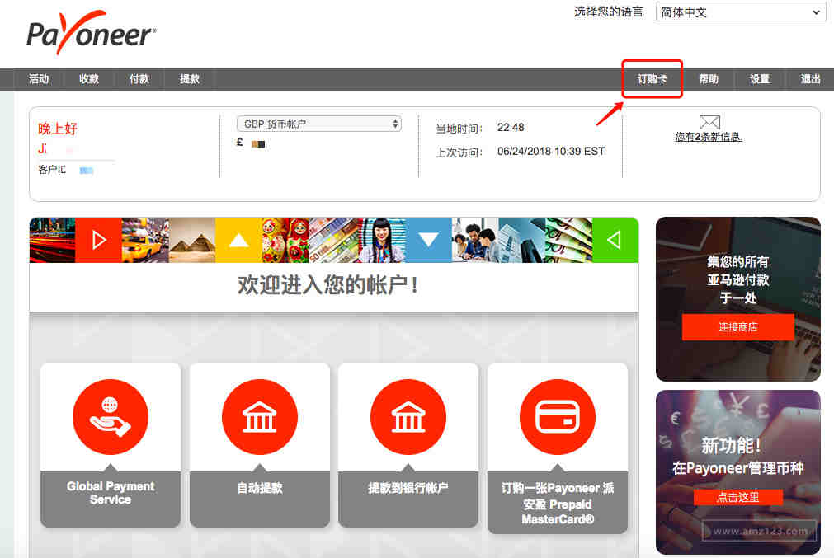Image resolution: width=834 pixels, height=558 pixels.
Task: Open the 您有2条新信息 link
Action: pyautogui.click(x=709, y=137)
